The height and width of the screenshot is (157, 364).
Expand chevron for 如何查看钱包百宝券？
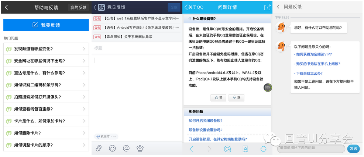pos(84,109)
